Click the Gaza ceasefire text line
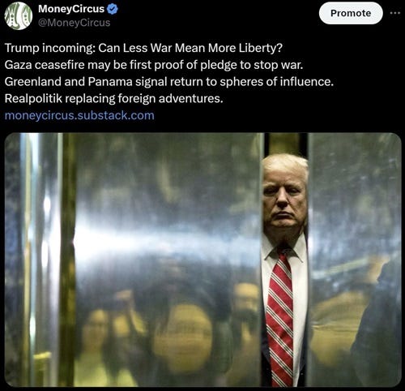 pos(154,65)
